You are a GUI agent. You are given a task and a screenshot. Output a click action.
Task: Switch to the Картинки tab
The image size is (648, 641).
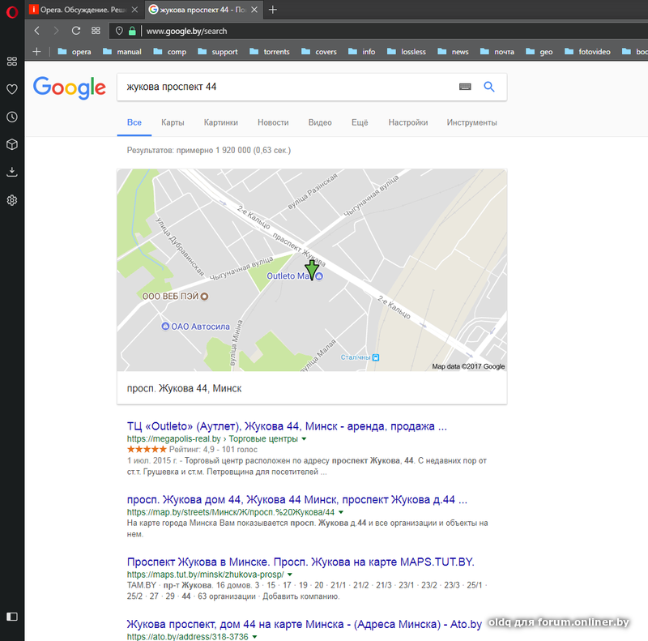220,122
